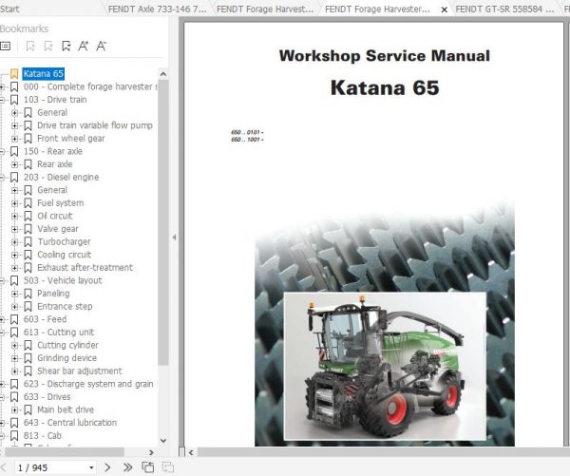The image size is (570, 476).
Task: Collapse the 203 - Diesel engine section
Action: point(2,178)
